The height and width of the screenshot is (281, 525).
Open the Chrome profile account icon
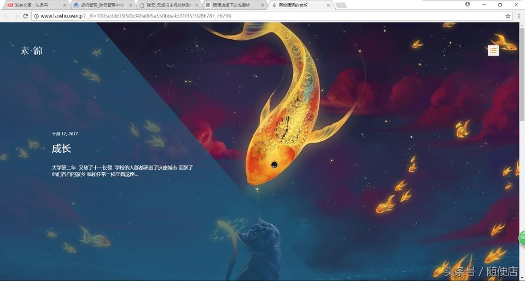click(468, 4)
